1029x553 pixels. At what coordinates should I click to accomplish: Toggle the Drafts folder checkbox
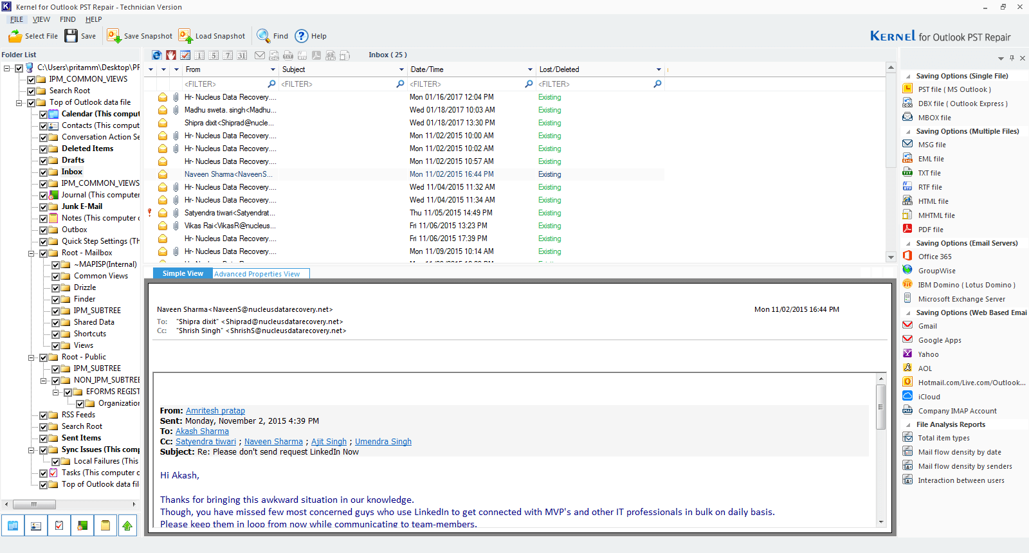coord(43,161)
